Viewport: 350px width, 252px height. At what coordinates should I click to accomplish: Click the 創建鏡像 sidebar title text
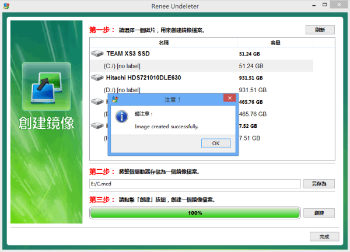46,123
